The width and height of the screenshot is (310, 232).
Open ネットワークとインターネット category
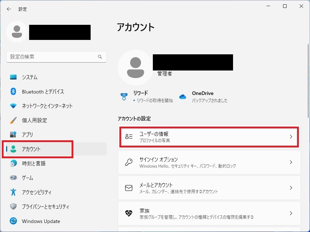pyautogui.click(x=56, y=106)
